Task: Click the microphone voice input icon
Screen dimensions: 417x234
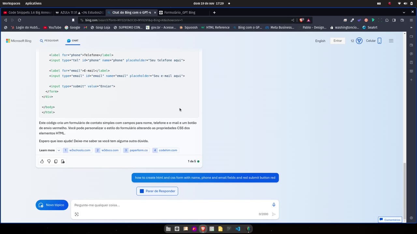Action: (x=274, y=205)
